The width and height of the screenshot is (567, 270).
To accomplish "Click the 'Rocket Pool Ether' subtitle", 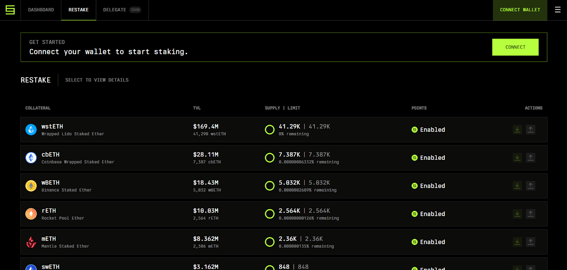I will (x=63, y=218).
